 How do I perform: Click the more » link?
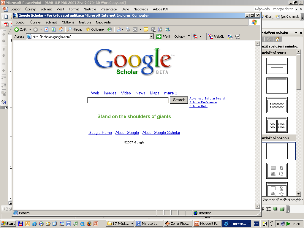[171, 93]
